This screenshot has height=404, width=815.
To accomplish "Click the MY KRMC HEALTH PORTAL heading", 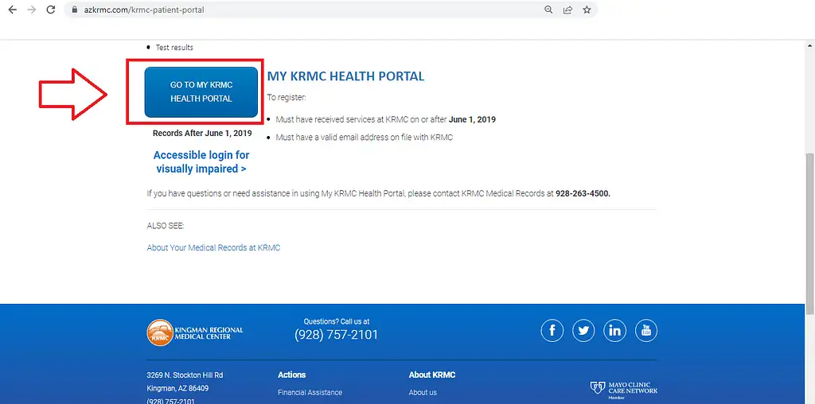I will pos(345,76).
